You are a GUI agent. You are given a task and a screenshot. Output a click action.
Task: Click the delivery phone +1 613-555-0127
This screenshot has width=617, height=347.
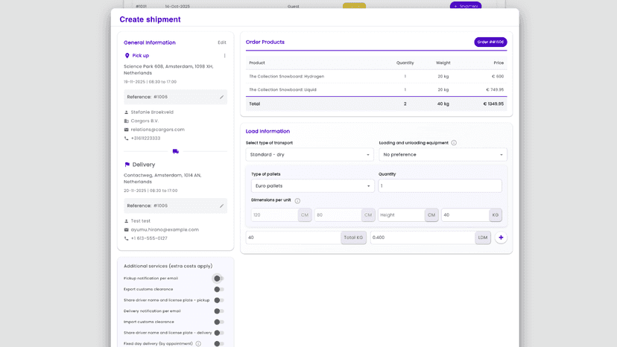149,238
